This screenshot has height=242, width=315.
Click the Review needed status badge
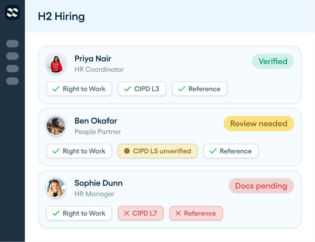259,124
